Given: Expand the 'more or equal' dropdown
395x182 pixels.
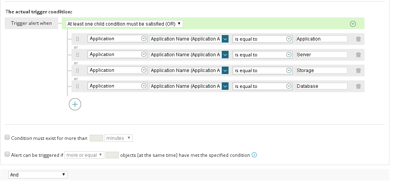Looking at the screenshot, I should point(84,155).
